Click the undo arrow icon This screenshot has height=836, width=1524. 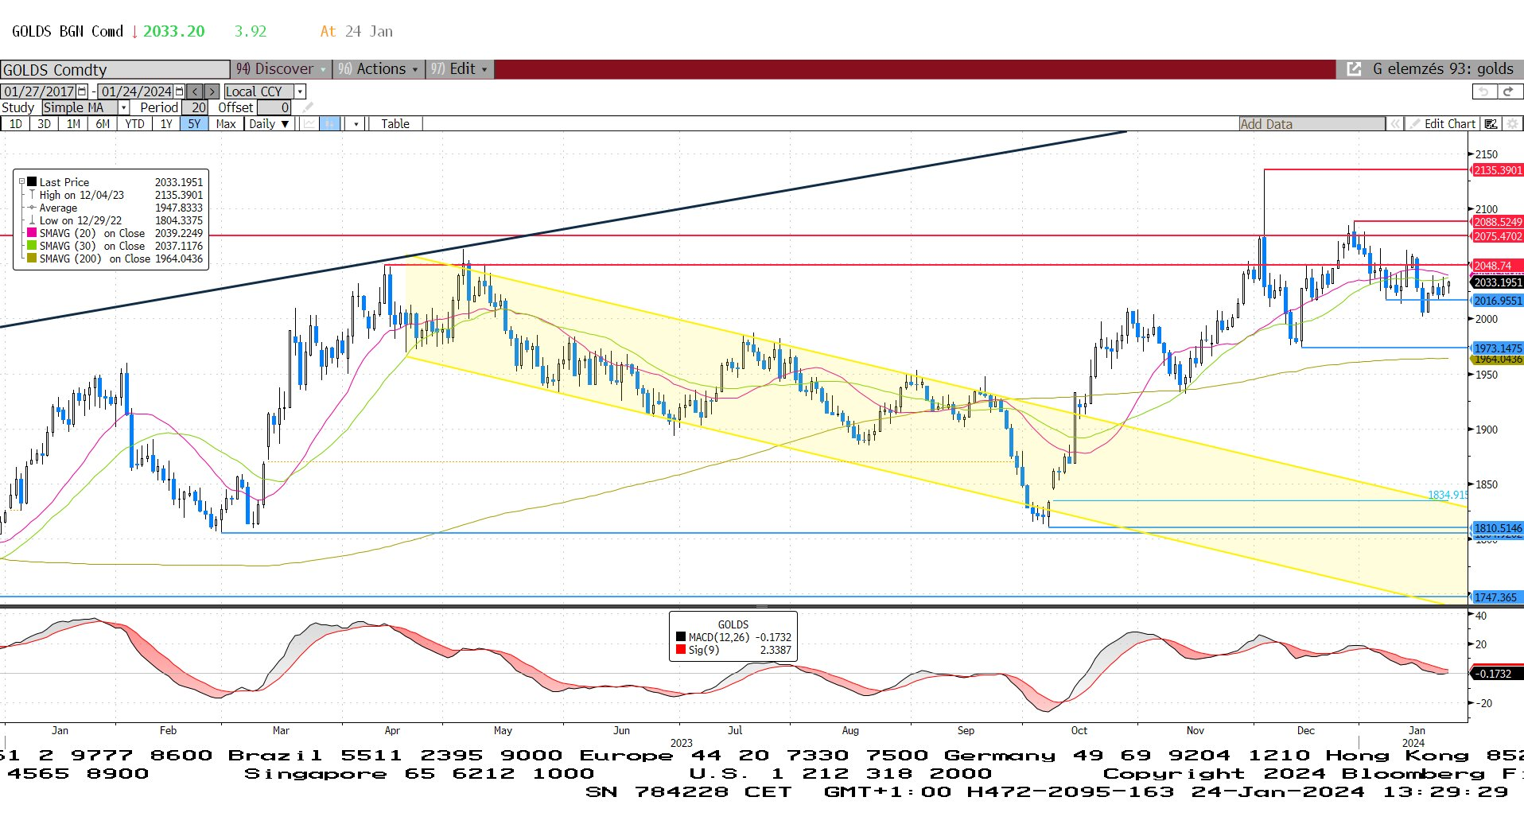[1484, 91]
